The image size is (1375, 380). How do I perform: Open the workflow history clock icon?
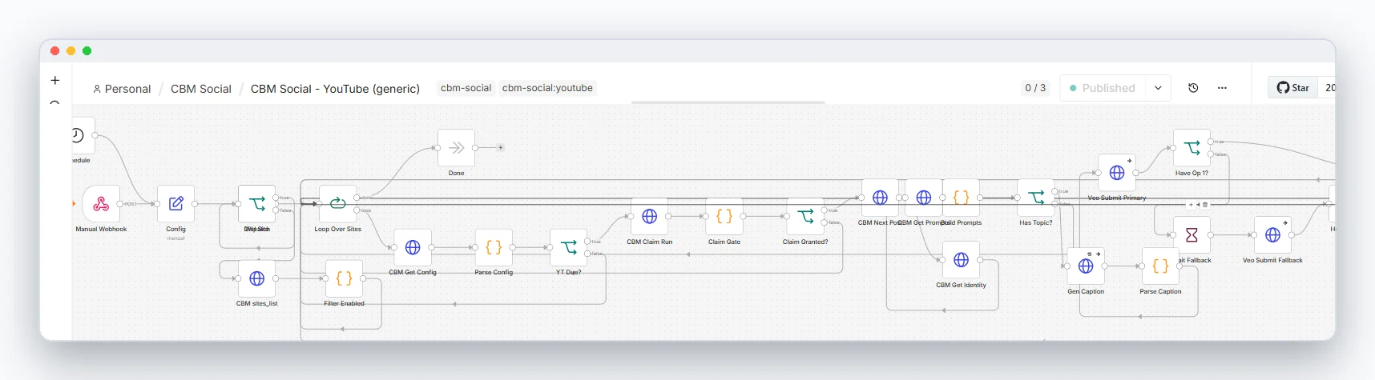[x=1193, y=88]
